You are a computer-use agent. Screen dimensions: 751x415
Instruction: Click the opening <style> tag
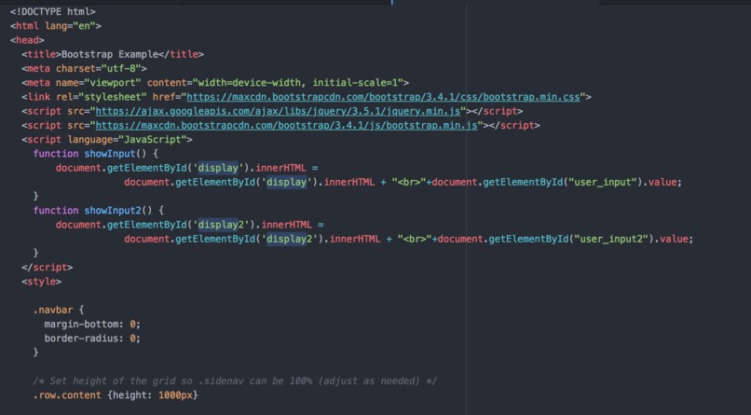tap(41, 282)
